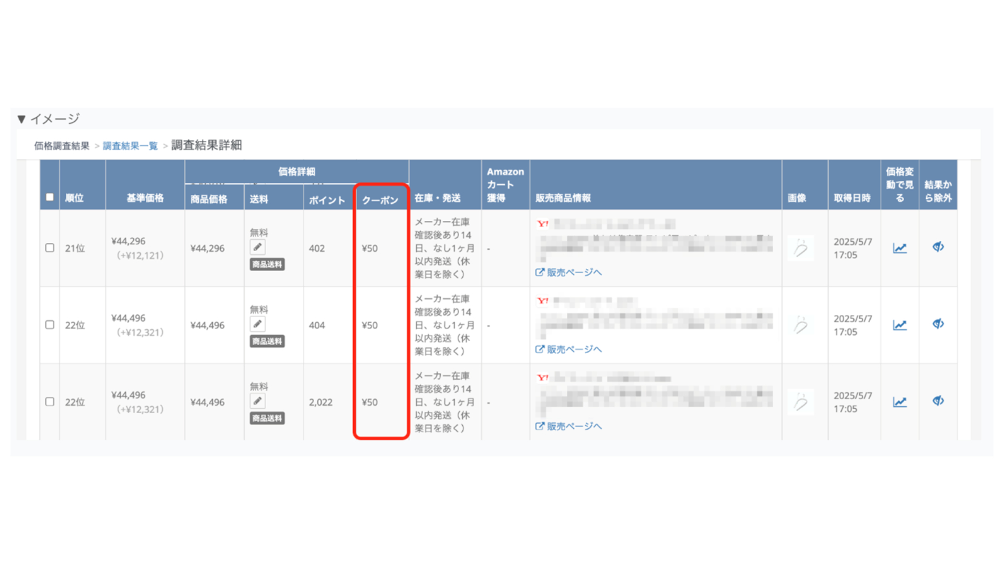This screenshot has height=564, width=1004.
Task: Open 販売ページへ link in first row
Action: tap(568, 272)
